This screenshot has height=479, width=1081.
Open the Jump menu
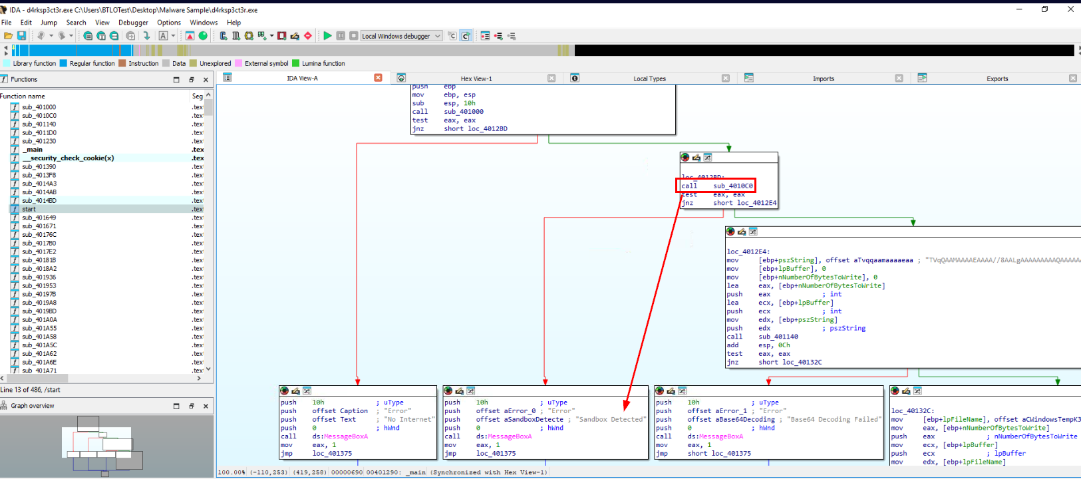49,22
